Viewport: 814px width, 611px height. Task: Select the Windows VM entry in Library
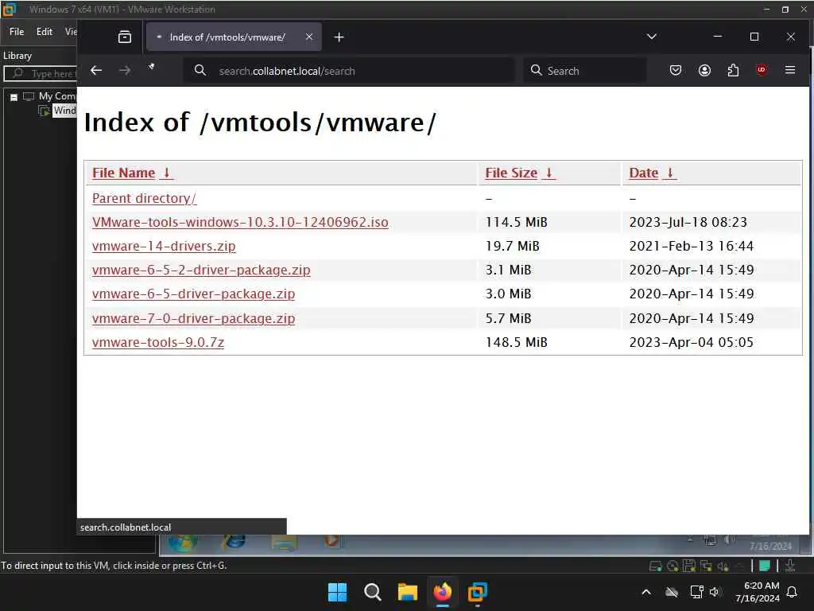pos(64,110)
